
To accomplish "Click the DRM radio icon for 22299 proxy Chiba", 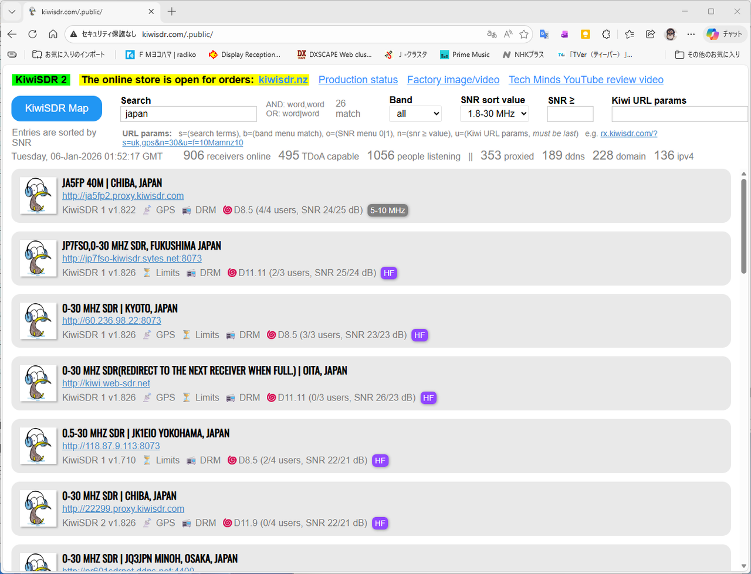I will 187,523.
